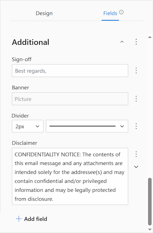Click inside the Disclaimer text area
Screen dimensions: 153x233
(70, 176)
